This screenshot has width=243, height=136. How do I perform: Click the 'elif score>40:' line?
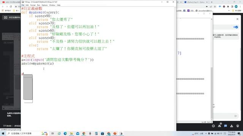point(42,38)
